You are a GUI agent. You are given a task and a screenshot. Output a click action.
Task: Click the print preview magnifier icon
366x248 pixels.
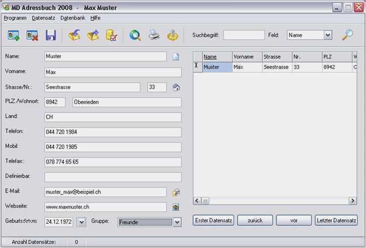135,35
